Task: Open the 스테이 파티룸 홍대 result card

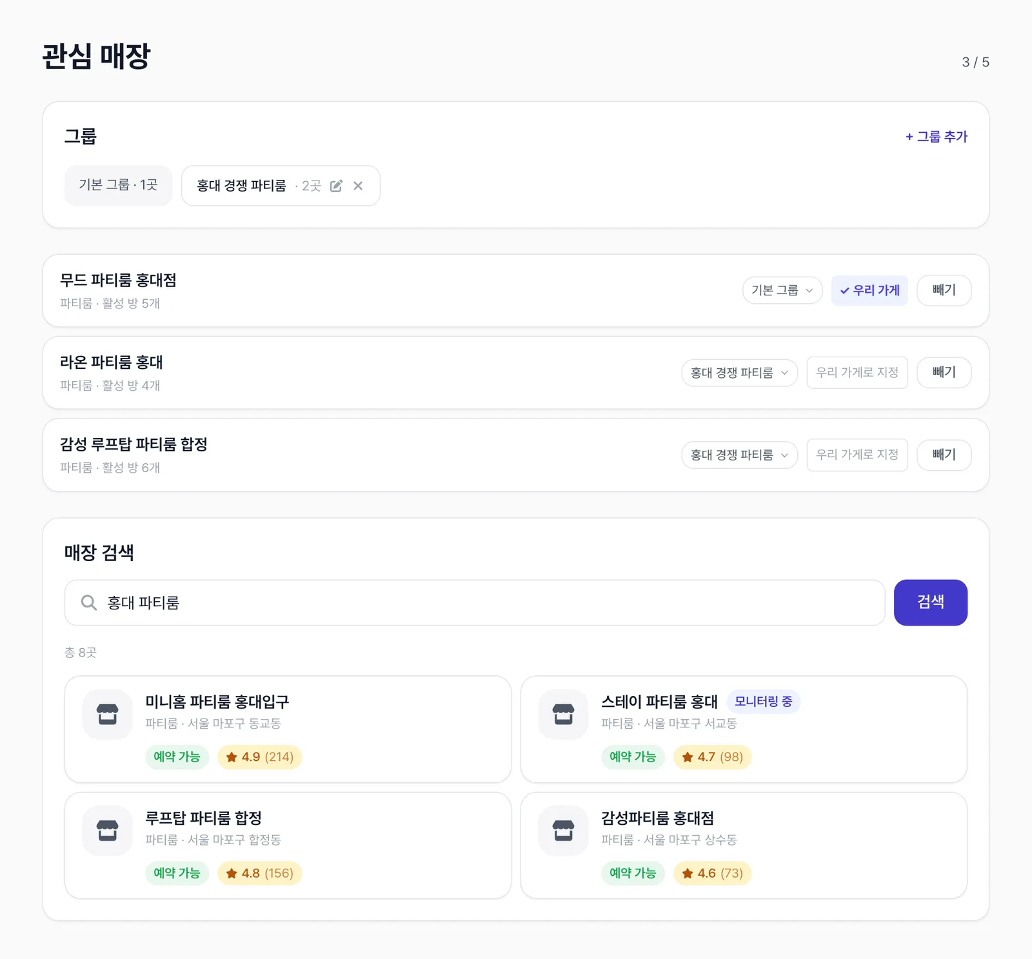Action: click(744, 729)
